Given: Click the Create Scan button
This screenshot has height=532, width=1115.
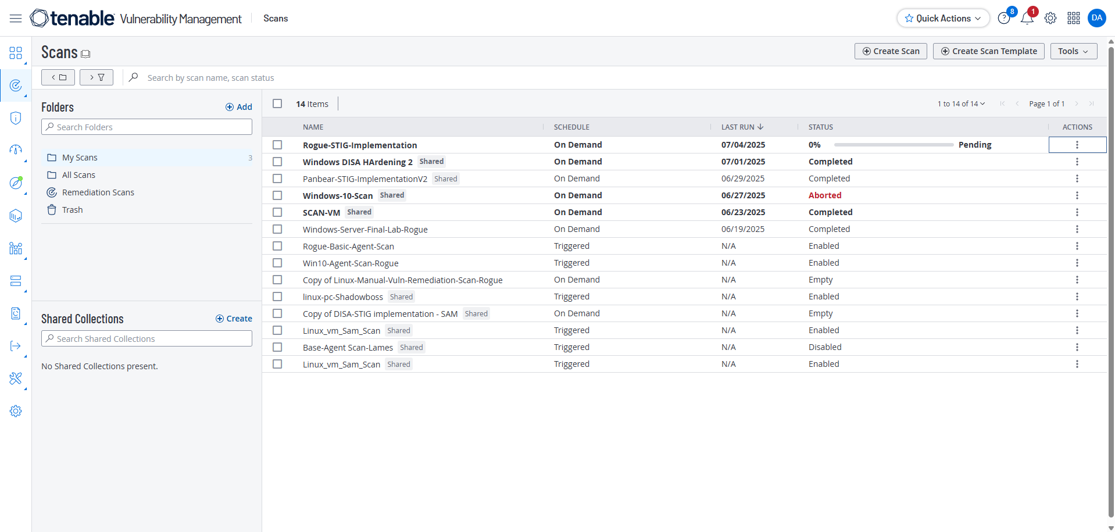Looking at the screenshot, I should click(891, 51).
